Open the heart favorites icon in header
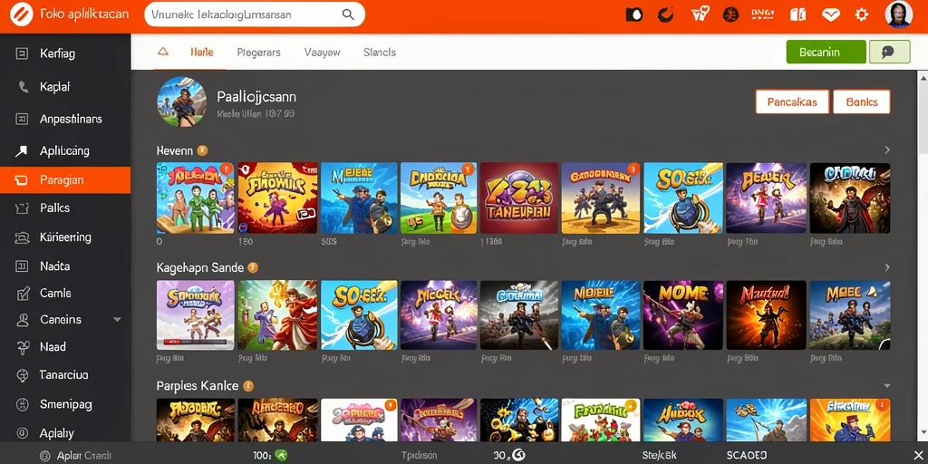The image size is (928, 464). pos(831,14)
